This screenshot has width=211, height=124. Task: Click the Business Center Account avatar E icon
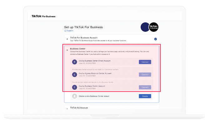(75, 87)
